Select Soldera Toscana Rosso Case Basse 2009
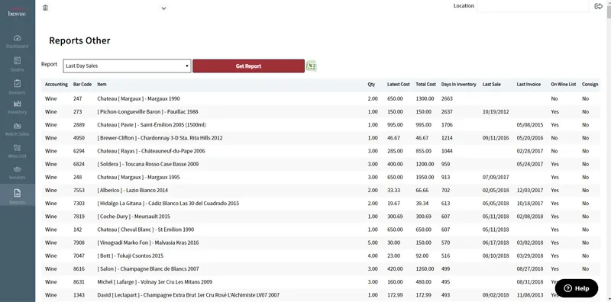This screenshot has width=611, height=302. pos(147,164)
